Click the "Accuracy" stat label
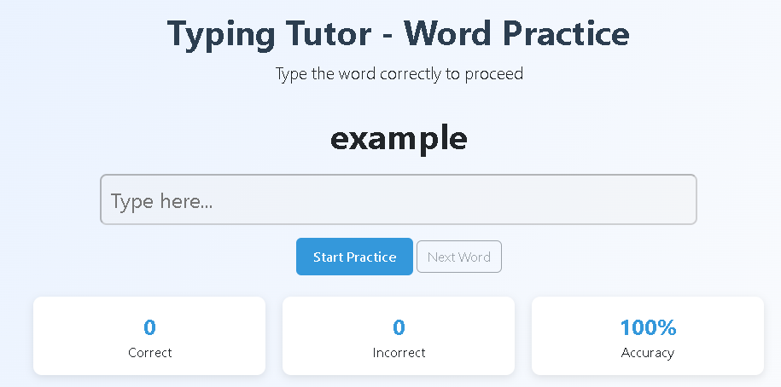 (x=648, y=353)
